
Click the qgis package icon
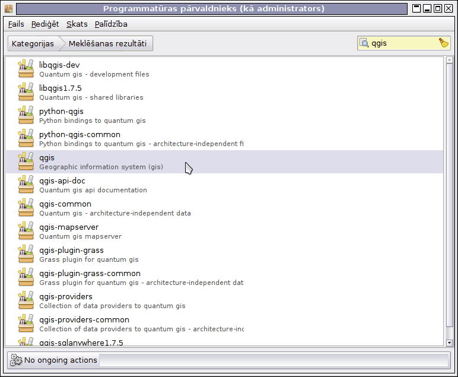(x=26, y=161)
